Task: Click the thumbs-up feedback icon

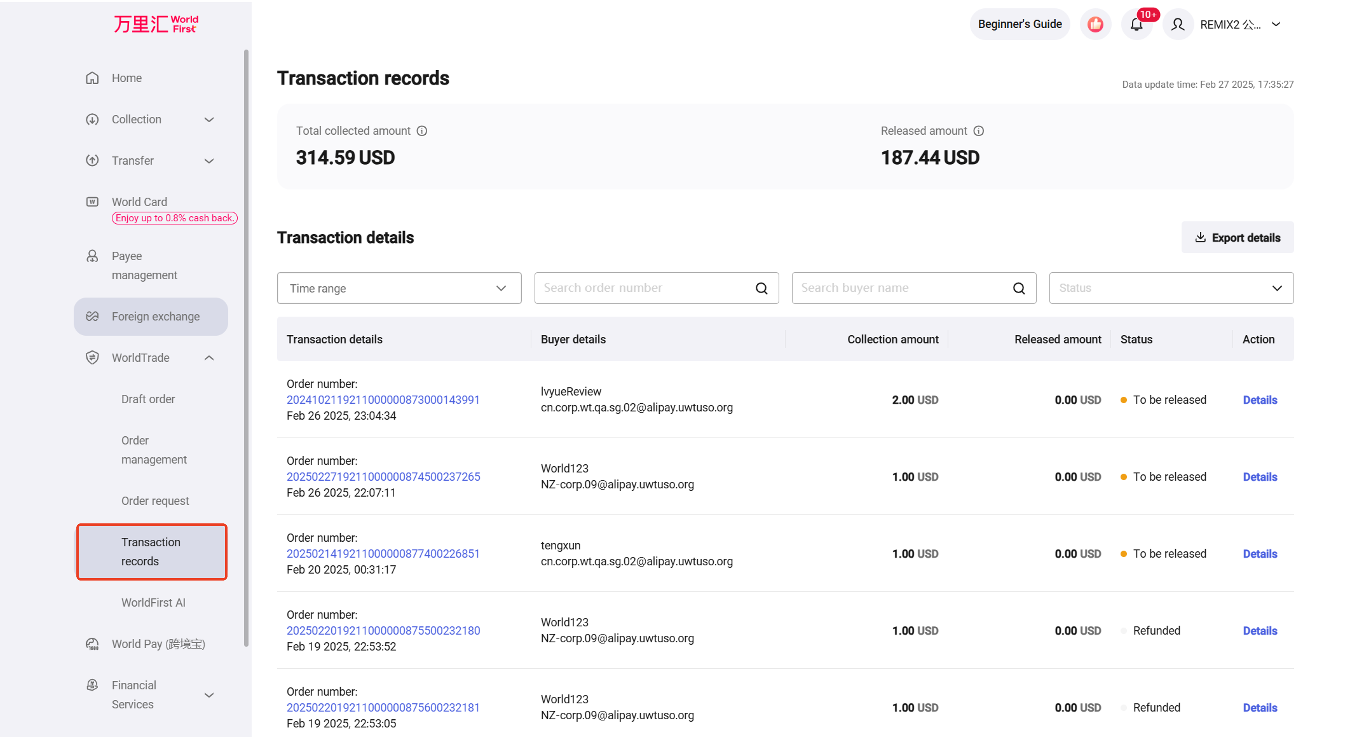Action: pos(1095,24)
